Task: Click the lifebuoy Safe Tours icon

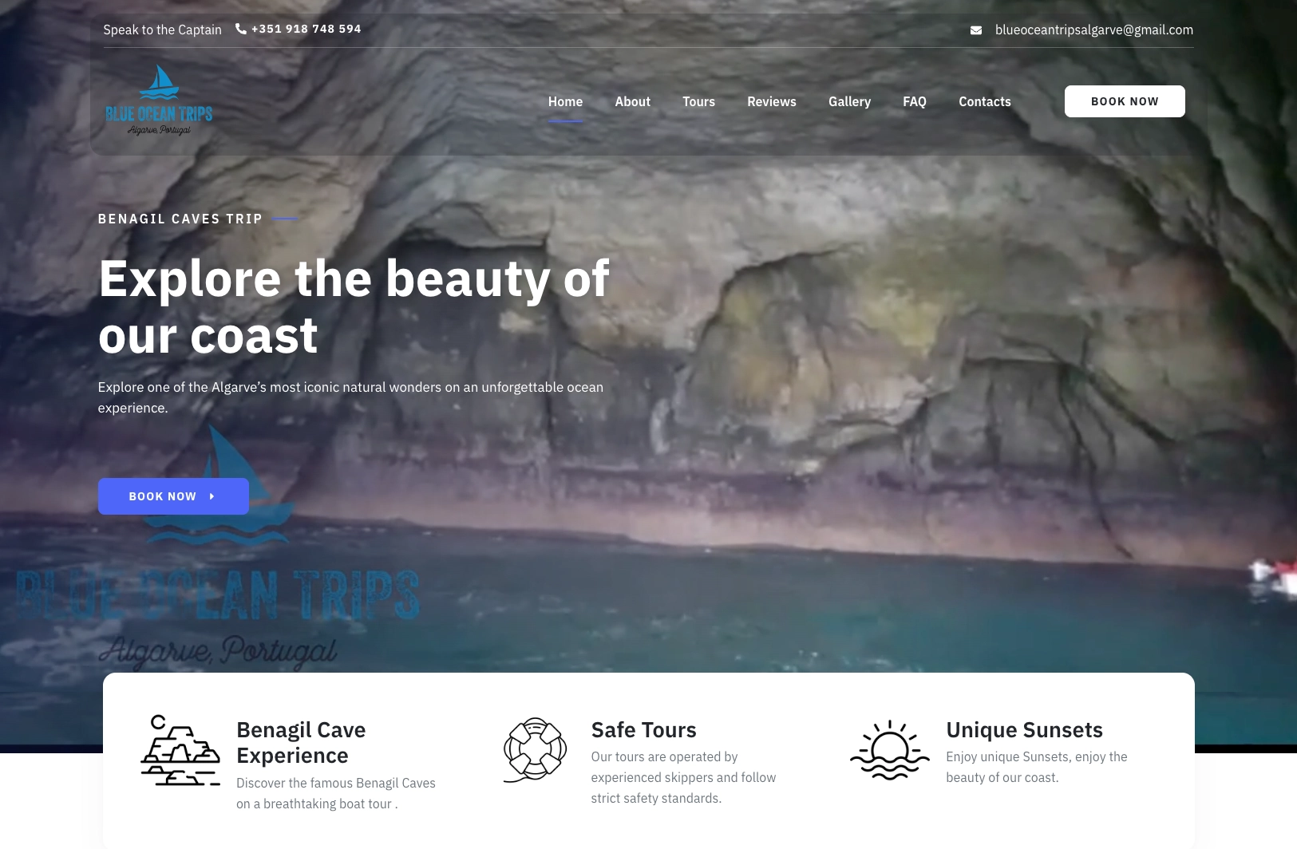Action: click(535, 749)
